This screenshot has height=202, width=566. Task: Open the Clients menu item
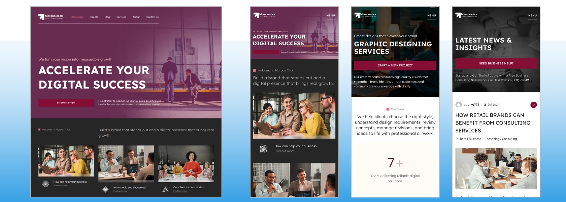(x=94, y=17)
